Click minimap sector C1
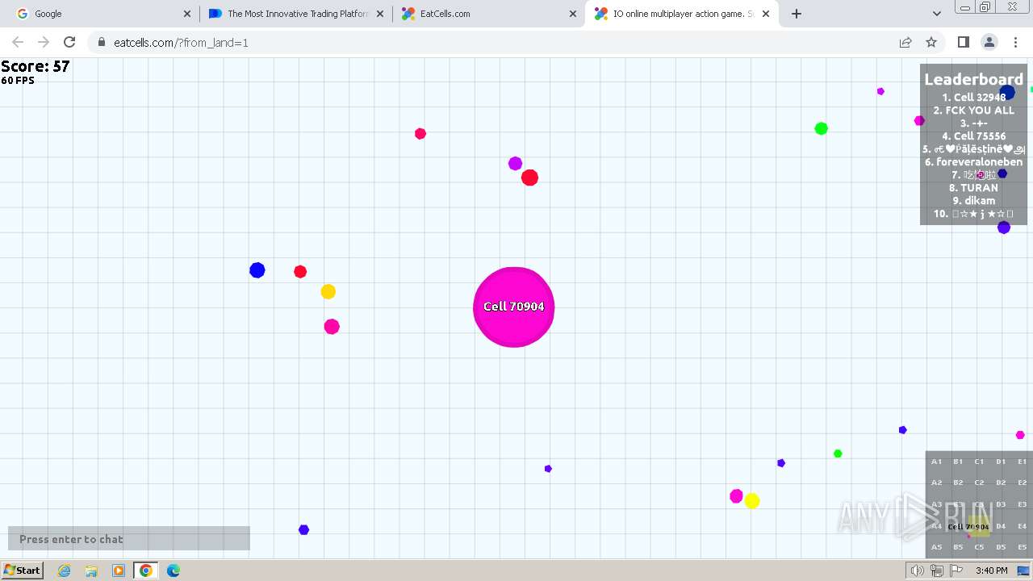Viewport: 1033px width, 581px height. (979, 462)
